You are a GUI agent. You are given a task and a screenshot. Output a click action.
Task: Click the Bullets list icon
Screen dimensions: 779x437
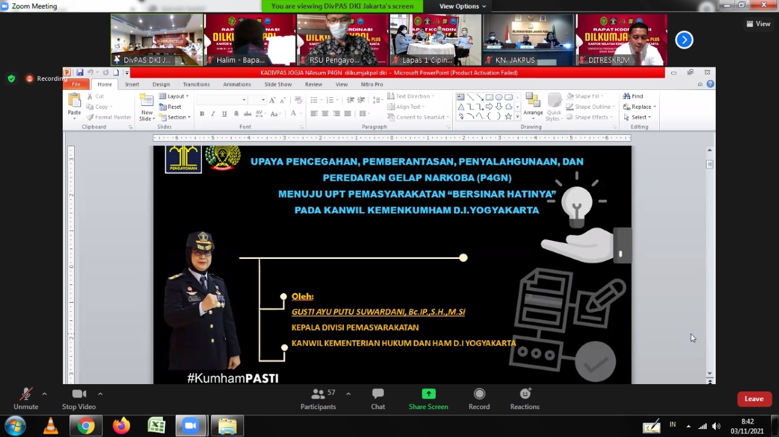[315, 100]
